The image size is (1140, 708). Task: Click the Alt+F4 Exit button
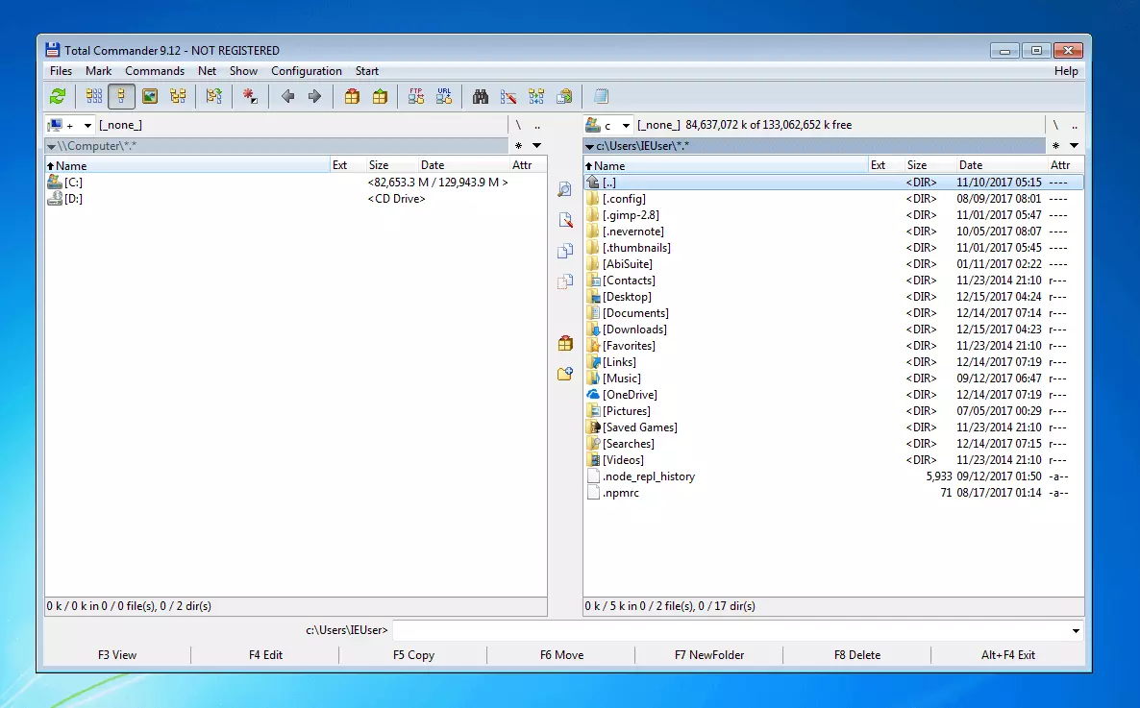(1007, 655)
